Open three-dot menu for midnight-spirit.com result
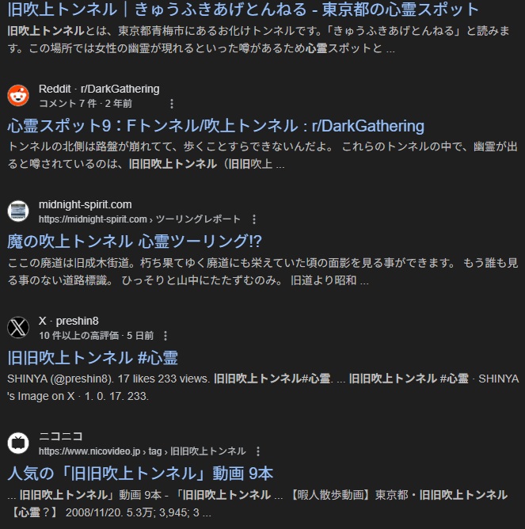525x529 pixels. (254, 219)
